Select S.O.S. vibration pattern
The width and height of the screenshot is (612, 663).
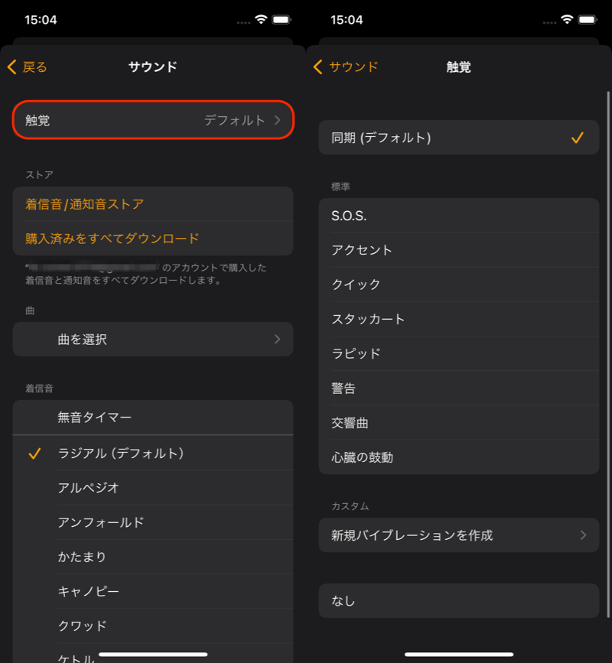(459, 216)
